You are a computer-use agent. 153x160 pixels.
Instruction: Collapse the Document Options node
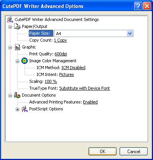[10, 95]
